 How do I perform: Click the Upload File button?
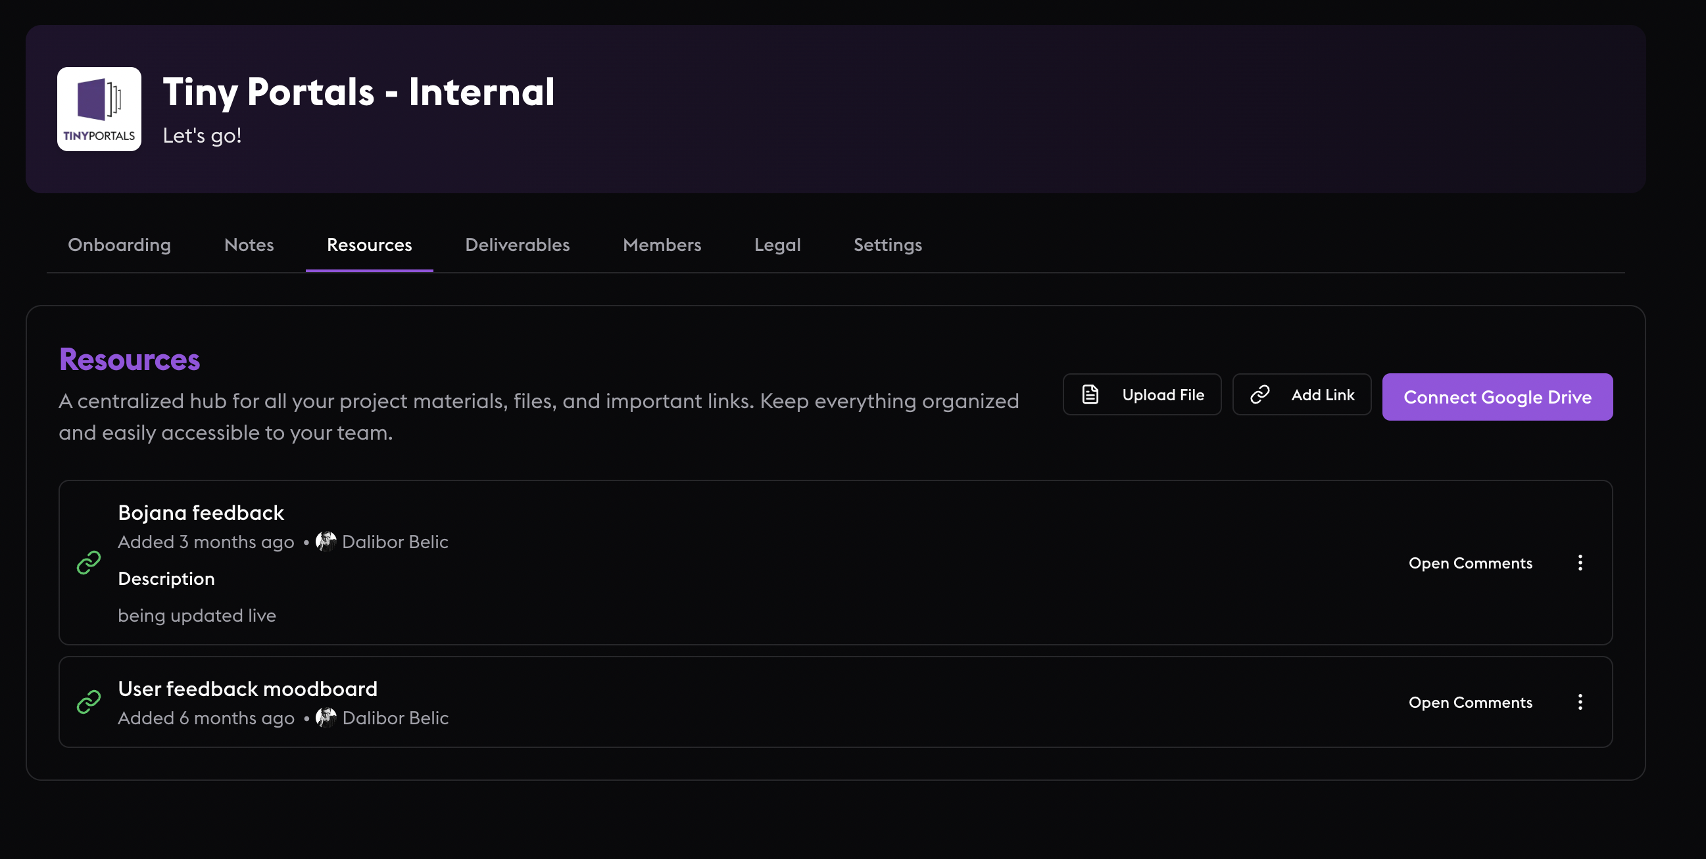pos(1142,394)
